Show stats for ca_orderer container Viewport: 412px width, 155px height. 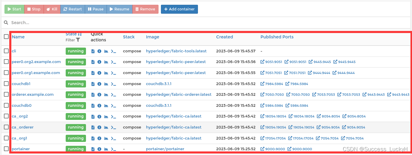[x=106, y=127]
